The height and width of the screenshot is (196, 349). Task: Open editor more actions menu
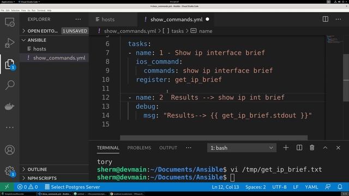(x=338, y=20)
